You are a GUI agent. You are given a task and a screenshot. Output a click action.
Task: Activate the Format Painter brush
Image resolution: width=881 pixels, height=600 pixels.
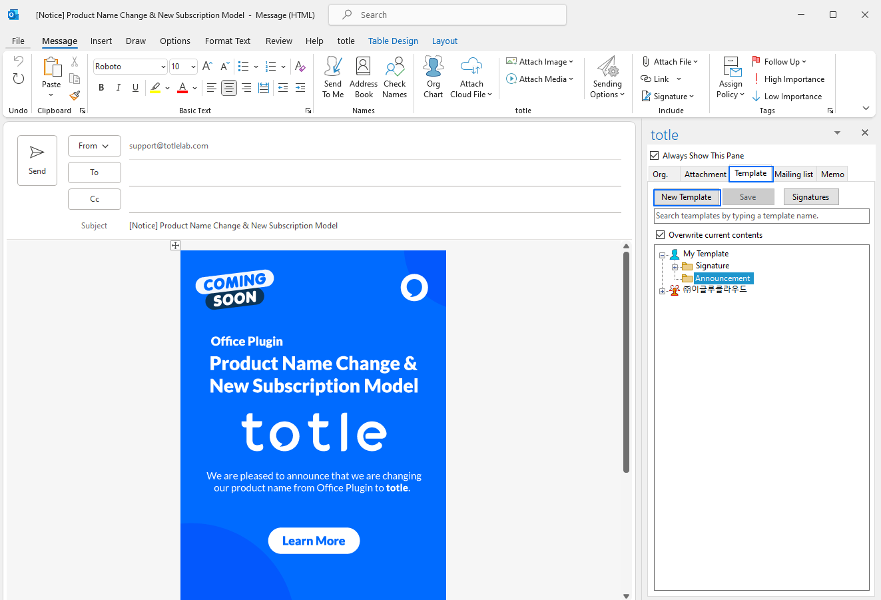pos(75,96)
